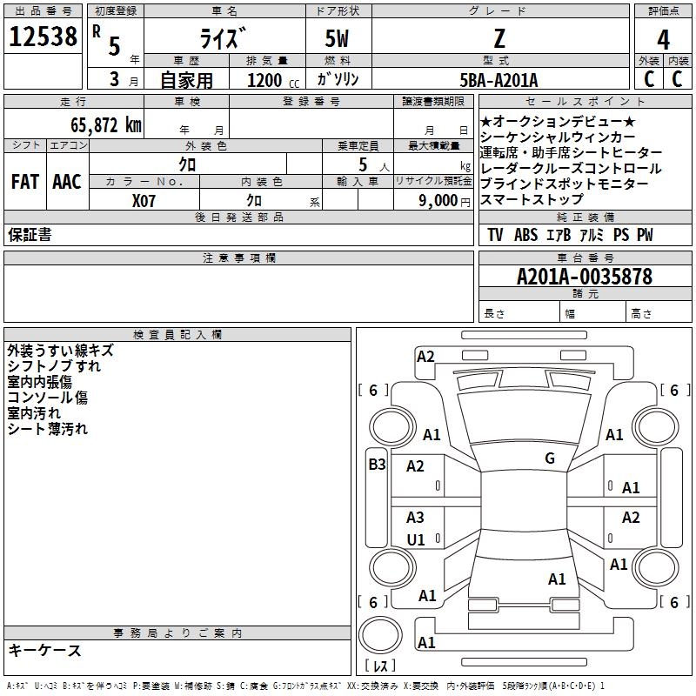This screenshot has width=696, height=696.
Task: Click the A3 scratch mark on diagram
Action: [416, 518]
